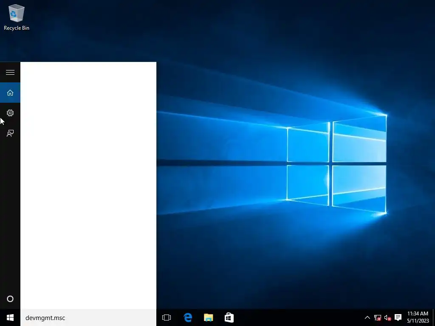Open the Feedback icon in search sidebar
This screenshot has height=326, width=435.
10,133
